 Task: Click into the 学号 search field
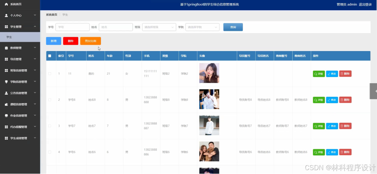tap(72, 27)
